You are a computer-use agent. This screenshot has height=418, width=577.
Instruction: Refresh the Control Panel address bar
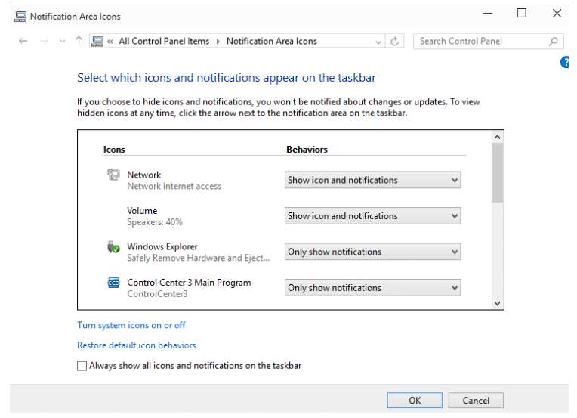(394, 42)
